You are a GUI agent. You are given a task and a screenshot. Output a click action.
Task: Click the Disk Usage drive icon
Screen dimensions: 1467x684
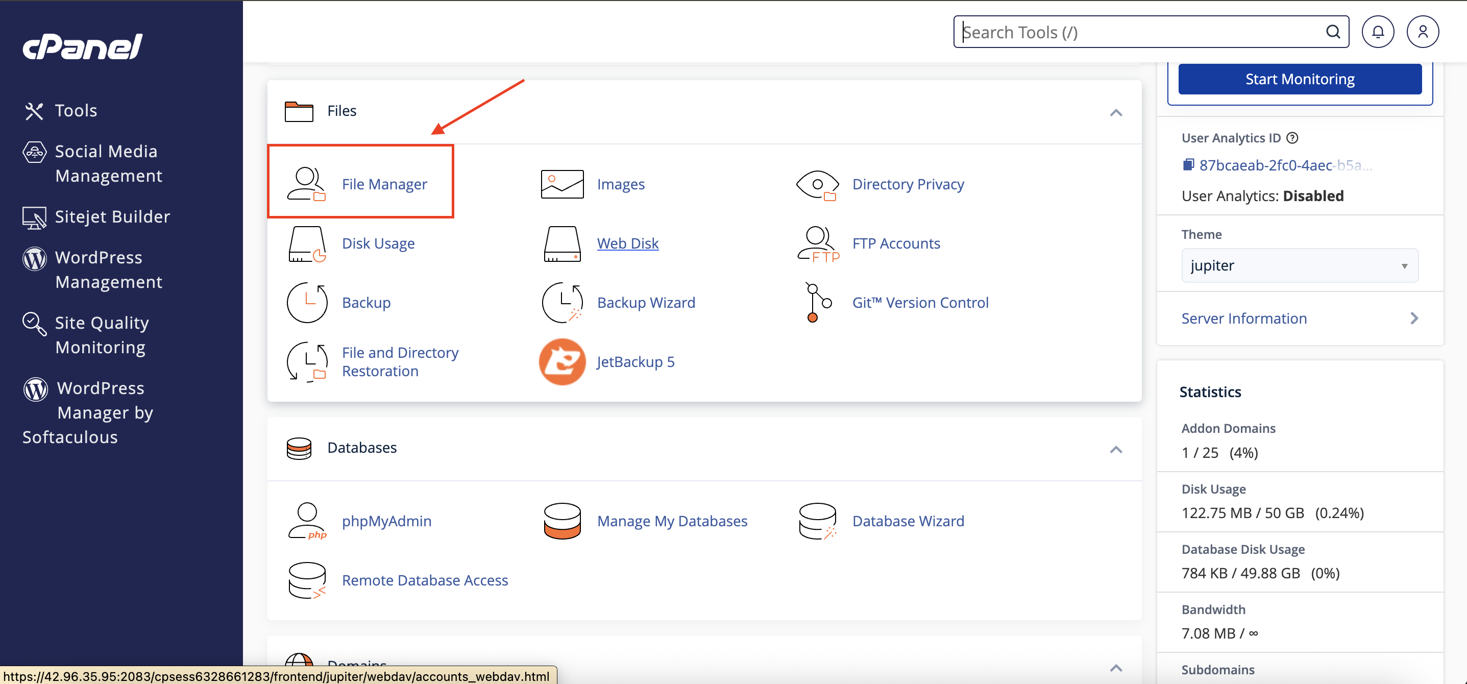[307, 244]
